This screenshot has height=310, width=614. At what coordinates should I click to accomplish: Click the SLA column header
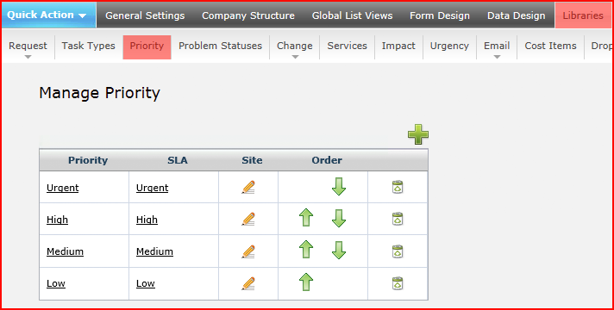click(178, 160)
